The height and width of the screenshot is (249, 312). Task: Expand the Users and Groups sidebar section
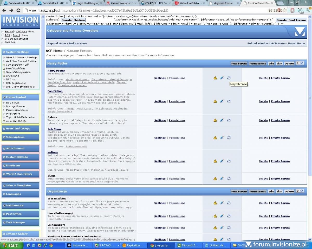[4, 129]
